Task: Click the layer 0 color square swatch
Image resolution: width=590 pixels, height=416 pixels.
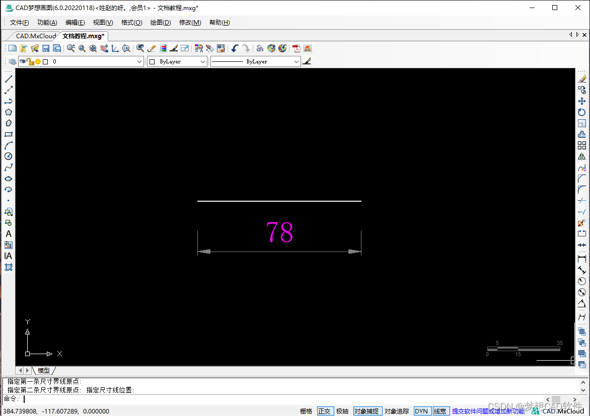Action: [45, 62]
